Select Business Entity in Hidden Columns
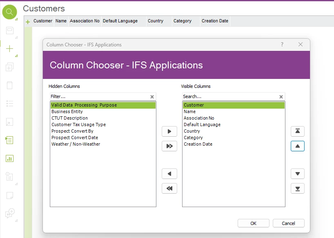This screenshot has width=334, height=238. click(67, 111)
